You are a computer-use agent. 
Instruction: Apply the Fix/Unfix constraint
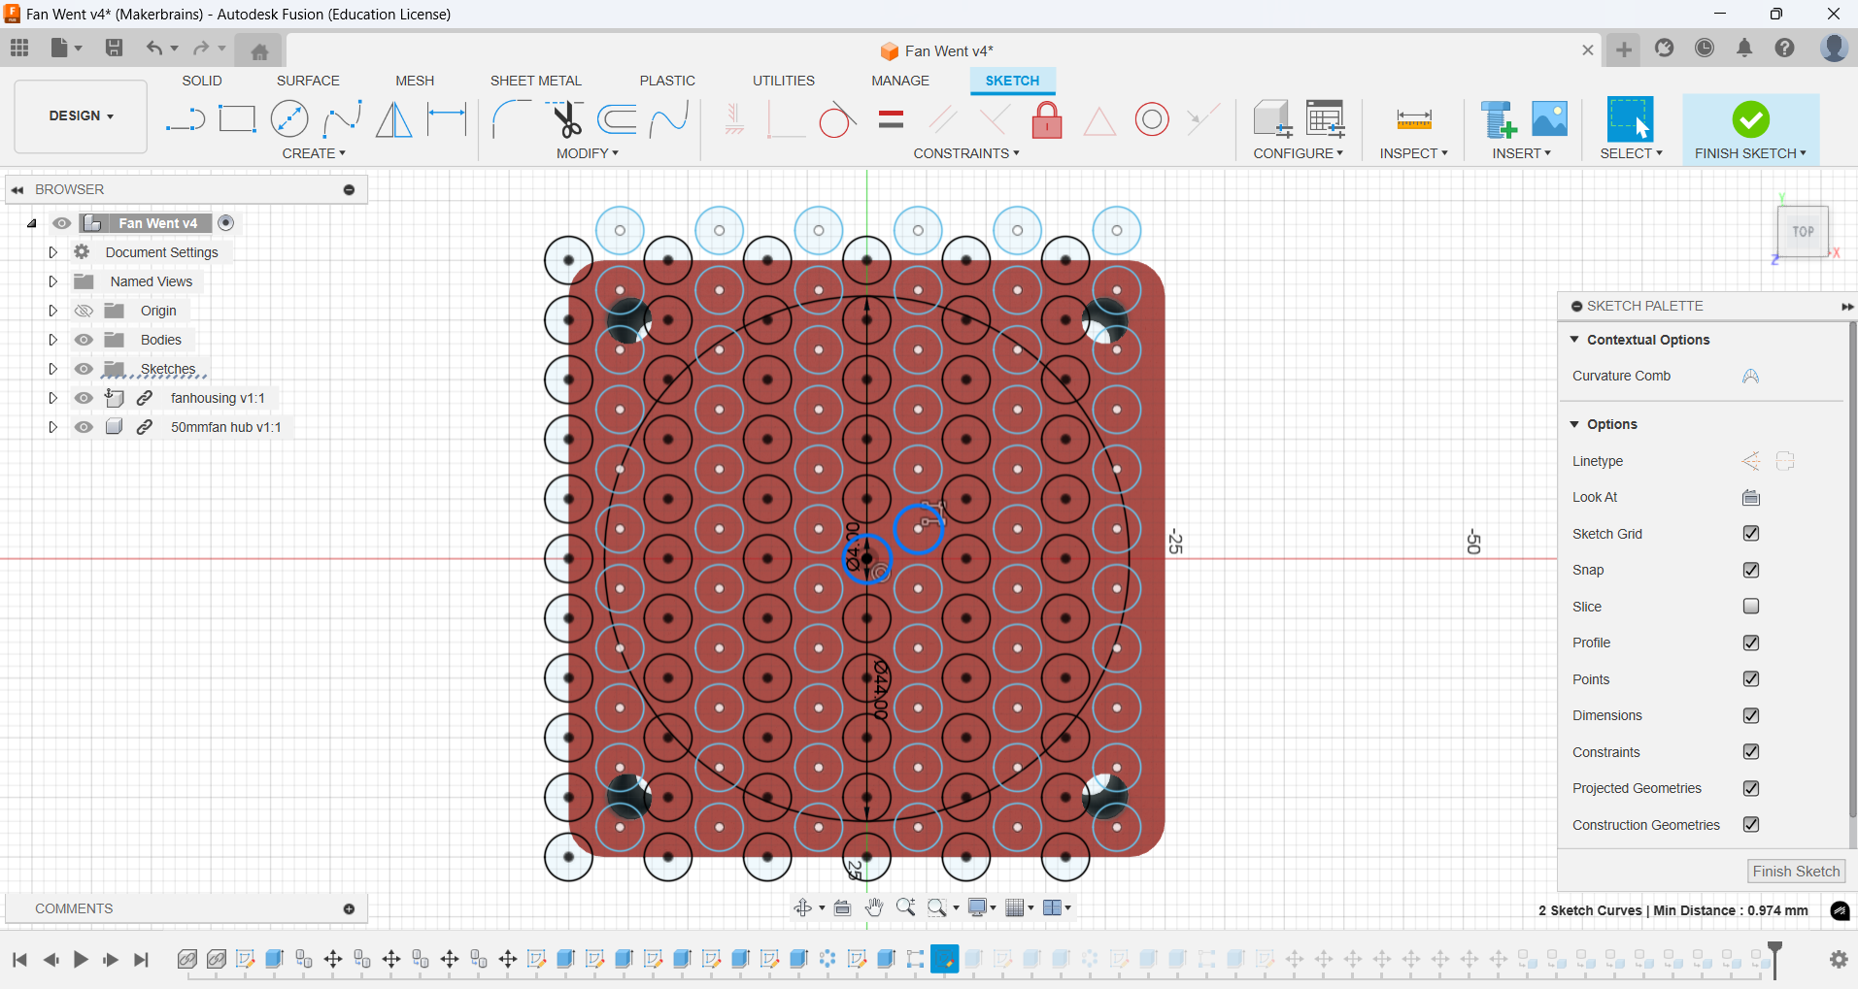[x=1047, y=118]
